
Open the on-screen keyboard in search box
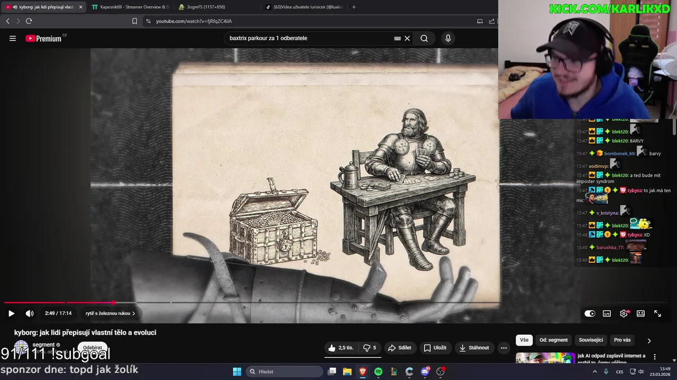[397, 39]
